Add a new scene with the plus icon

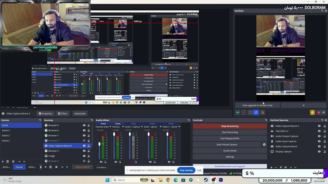coord(3,162)
